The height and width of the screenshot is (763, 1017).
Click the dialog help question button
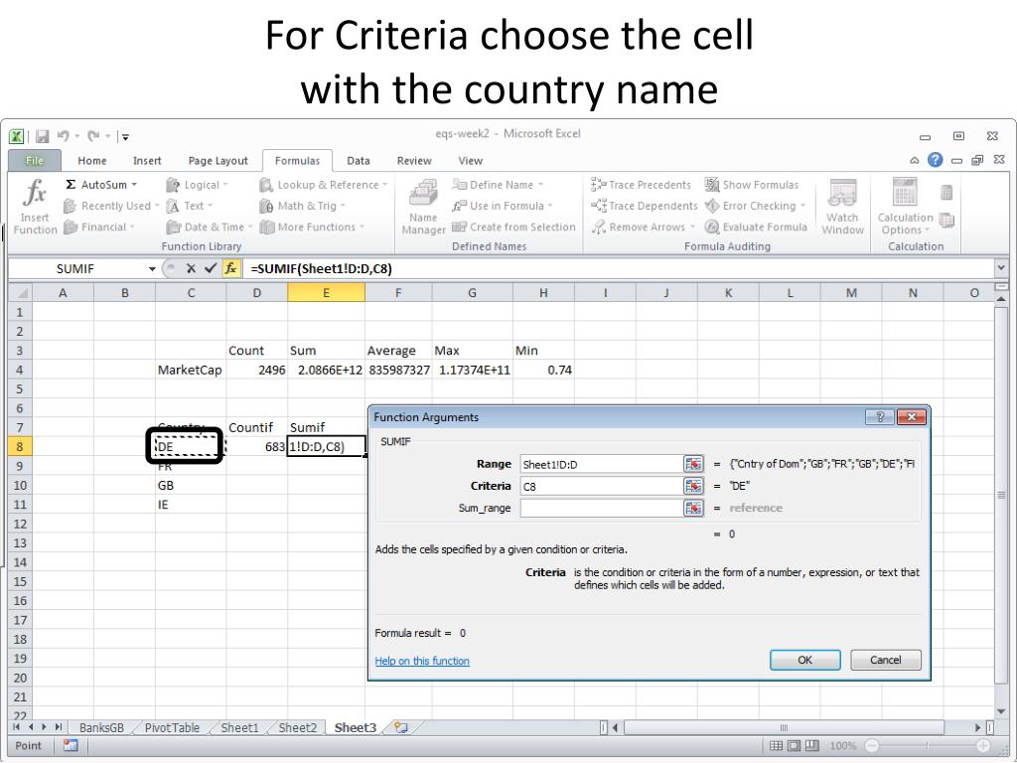pos(880,417)
